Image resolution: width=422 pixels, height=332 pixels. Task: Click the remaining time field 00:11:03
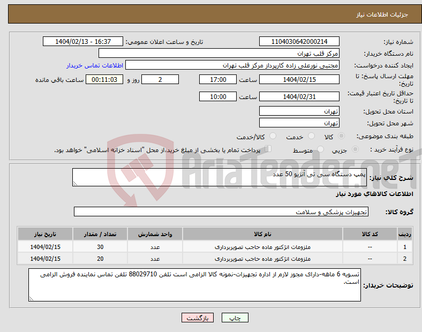104,79
